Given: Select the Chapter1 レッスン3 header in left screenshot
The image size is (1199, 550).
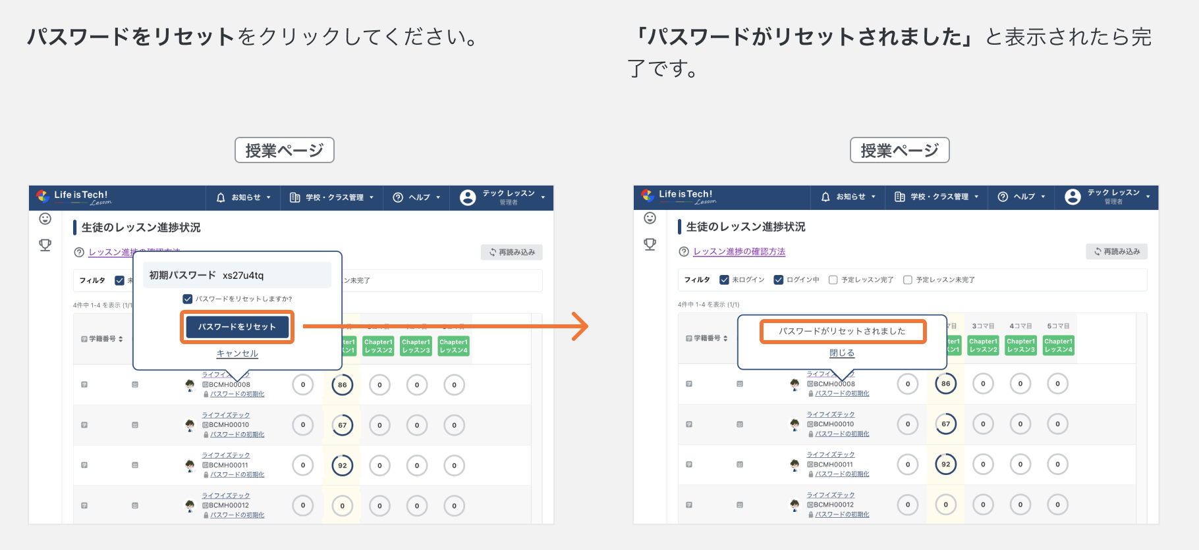Looking at the screenshot, I should pyautogui.click(x=416, y=346).
